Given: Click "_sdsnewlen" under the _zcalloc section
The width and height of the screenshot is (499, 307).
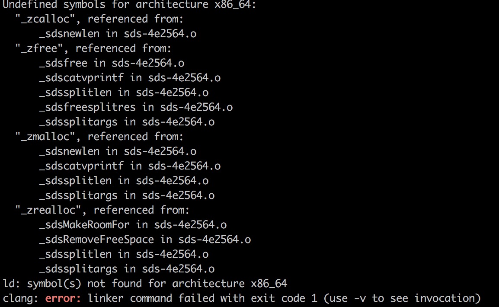Looking at the screenshot, I should (69, 34).
